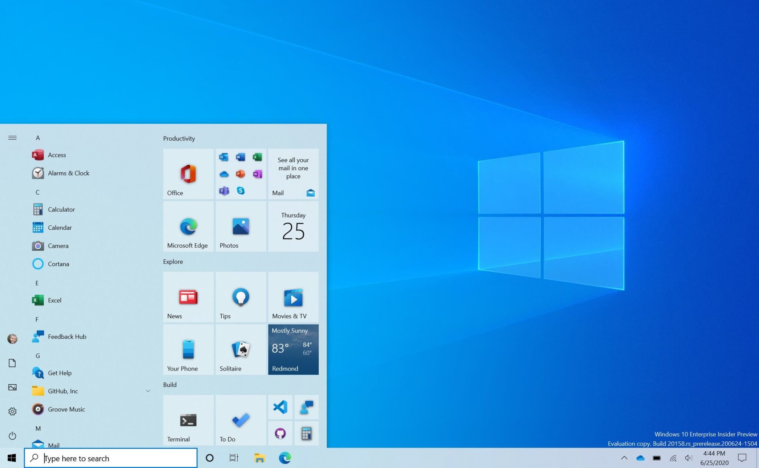Expand the GitHub, Inc folder chevron
Viewport: 759px width, 468px height.
pyautogui.click(x=148, y=391)
